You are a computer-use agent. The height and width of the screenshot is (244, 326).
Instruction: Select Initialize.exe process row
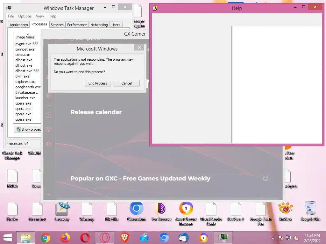coord(27,92)
